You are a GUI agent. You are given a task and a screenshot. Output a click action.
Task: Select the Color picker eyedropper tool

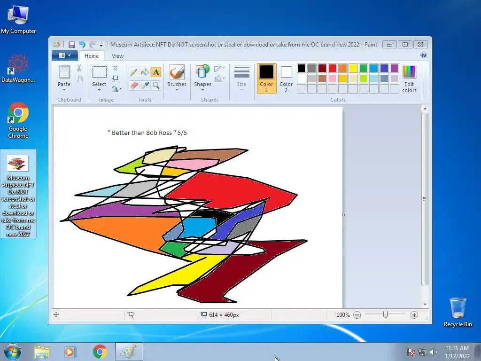[145, 85]
